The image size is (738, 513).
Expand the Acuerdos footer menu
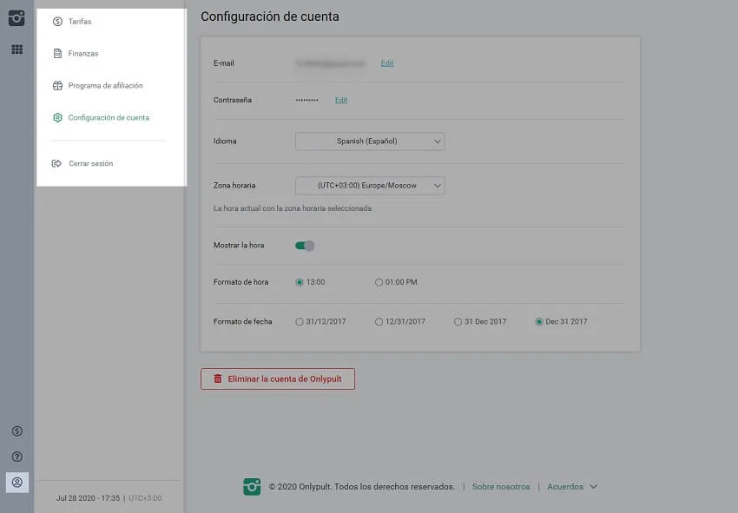pos(571,487)
